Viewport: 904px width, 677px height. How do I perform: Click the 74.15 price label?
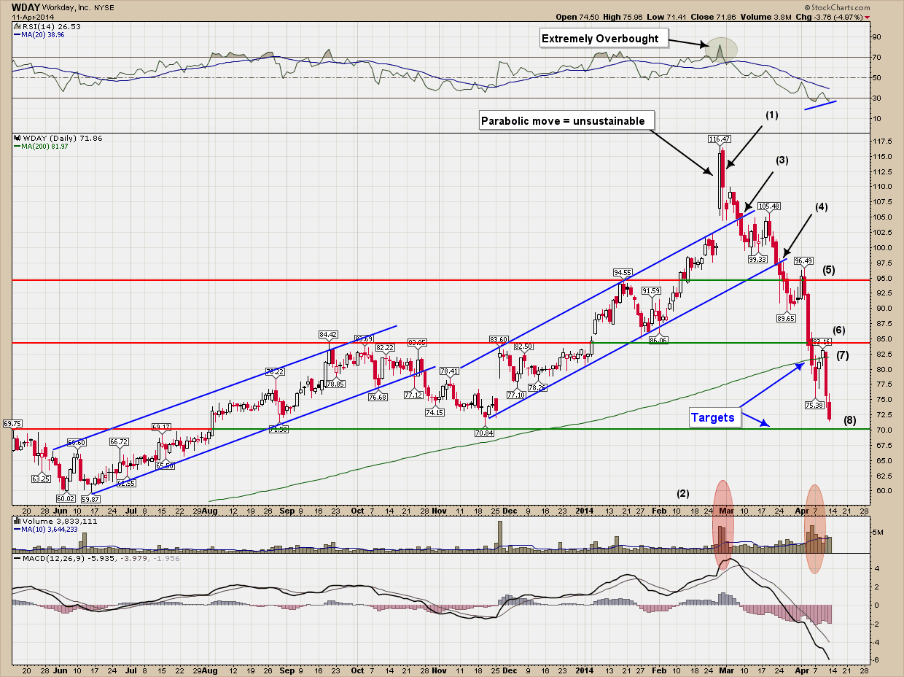[435, 412]
